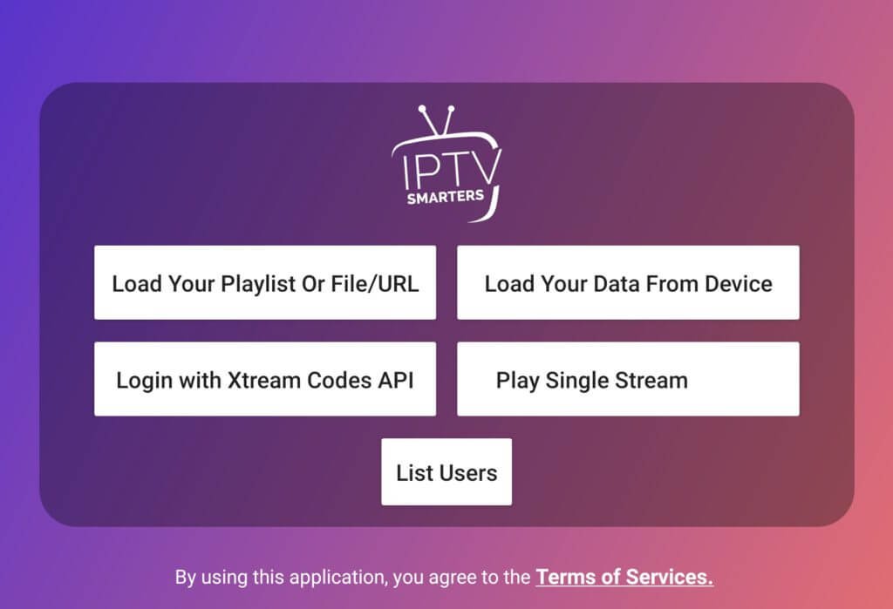Select Load Your Playlist Or File/URL
The height and width of the screenshot is (609, 893).
pyautogui.click(x=265, y=282)
